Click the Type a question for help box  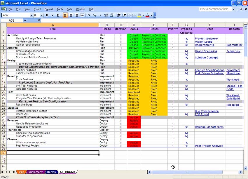point(215,9)
